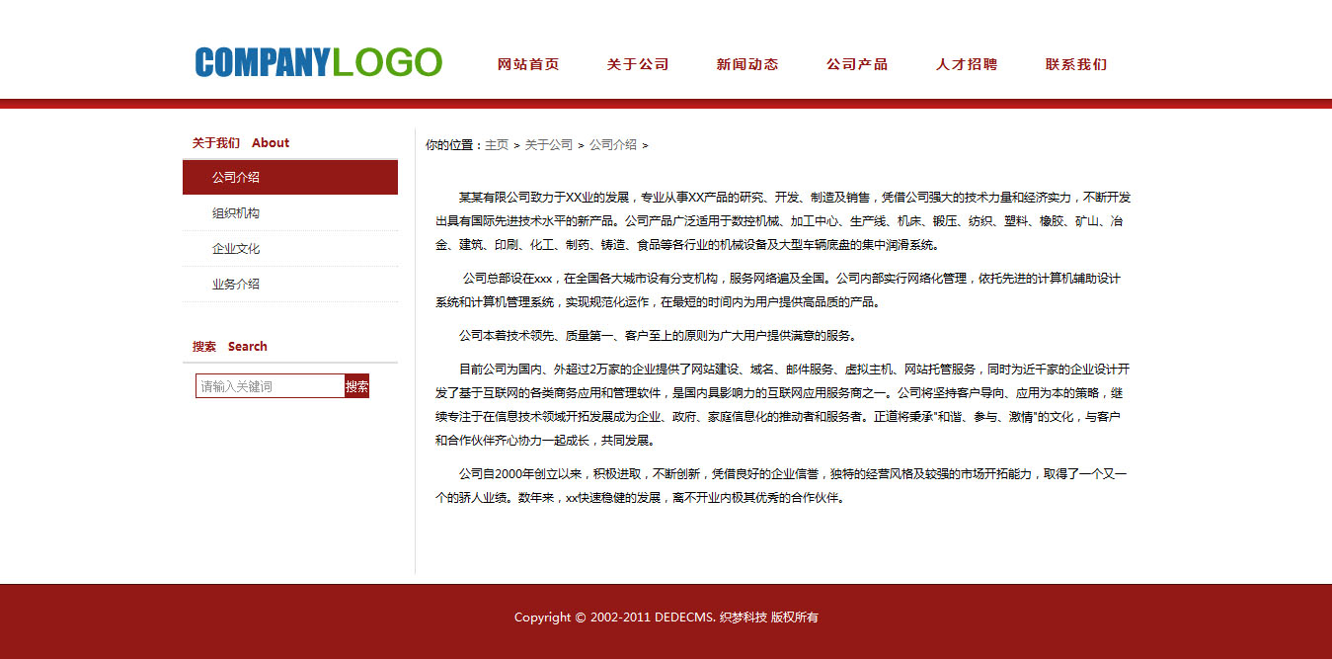Select 公司介绍 in the left sidebar

tap(236, 178)
